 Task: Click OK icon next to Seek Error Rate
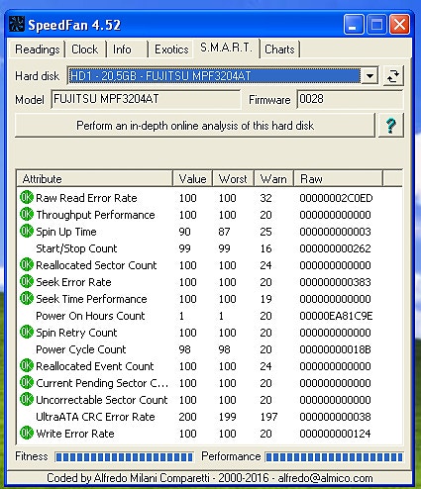pos(27,282)
